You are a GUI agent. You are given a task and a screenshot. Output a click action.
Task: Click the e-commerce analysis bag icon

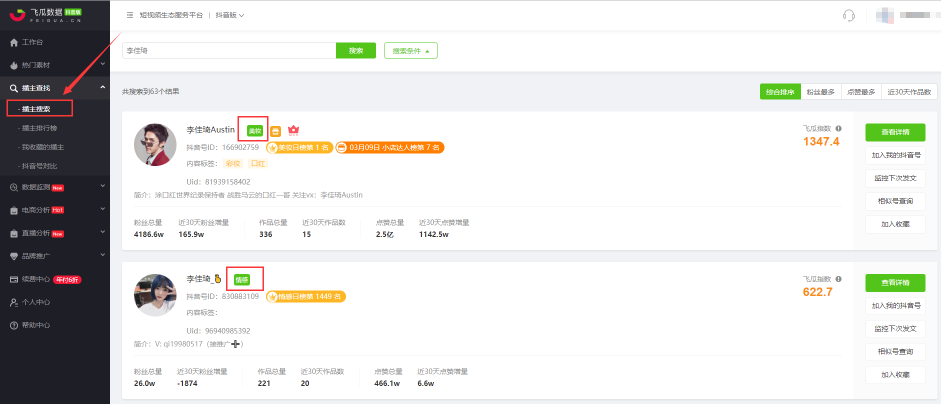point(14,210)
